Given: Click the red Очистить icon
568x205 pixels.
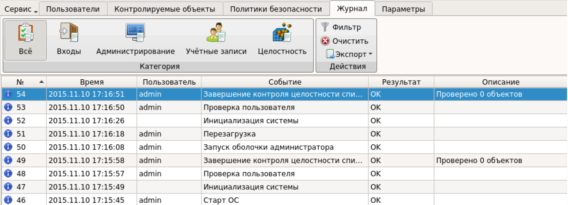Looking at the screenshot, I should [x=326, y=41].
